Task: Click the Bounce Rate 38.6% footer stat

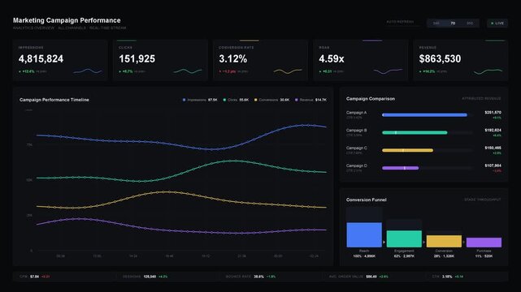Action: click(x=250, y=277)
